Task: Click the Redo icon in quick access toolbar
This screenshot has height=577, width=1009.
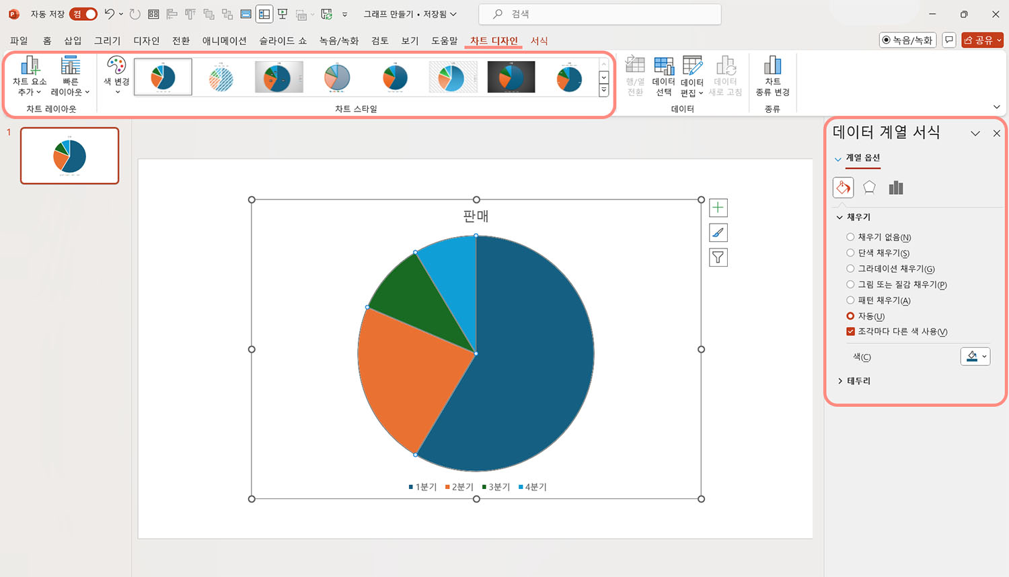Action: (135, 13)
